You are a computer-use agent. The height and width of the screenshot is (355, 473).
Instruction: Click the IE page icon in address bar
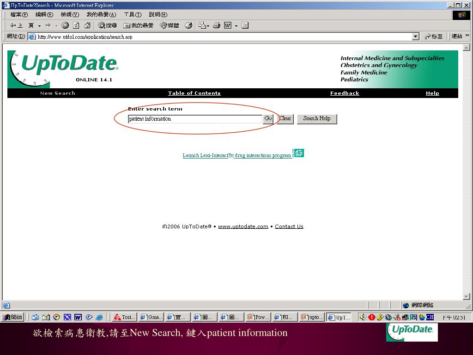[x=32, y=37]
